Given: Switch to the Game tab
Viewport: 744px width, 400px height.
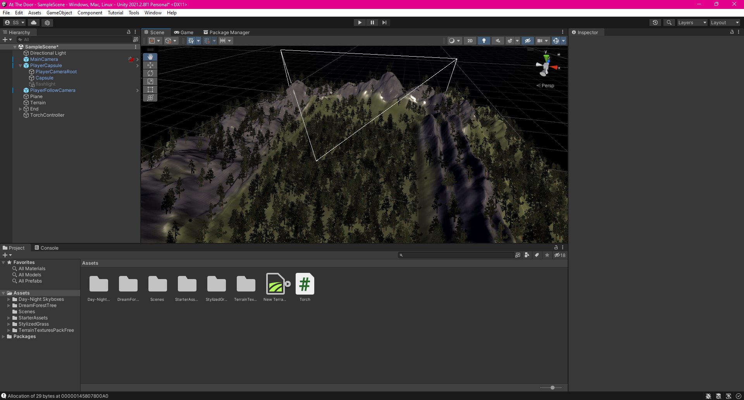Looking at the screenshot, I should click(x=184, y=33).
